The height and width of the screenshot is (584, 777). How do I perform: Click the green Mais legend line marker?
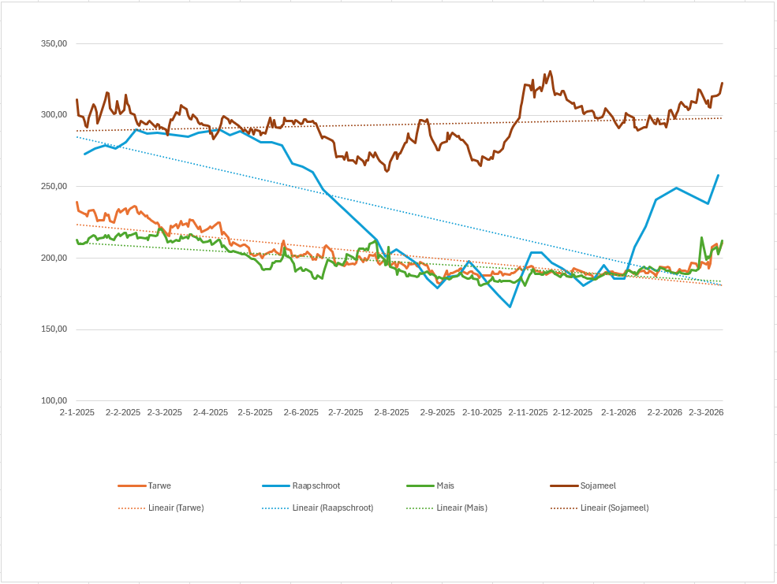pyautogui.click(x=420, y=486)
